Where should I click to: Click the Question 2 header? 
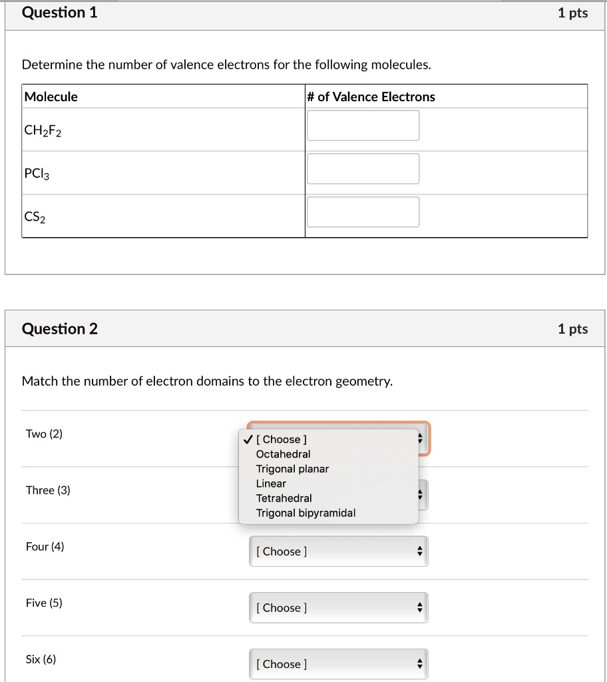pyautogui.click(x=60, y=328)
